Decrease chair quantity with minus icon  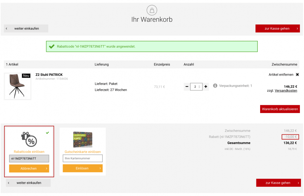[187, 86]
